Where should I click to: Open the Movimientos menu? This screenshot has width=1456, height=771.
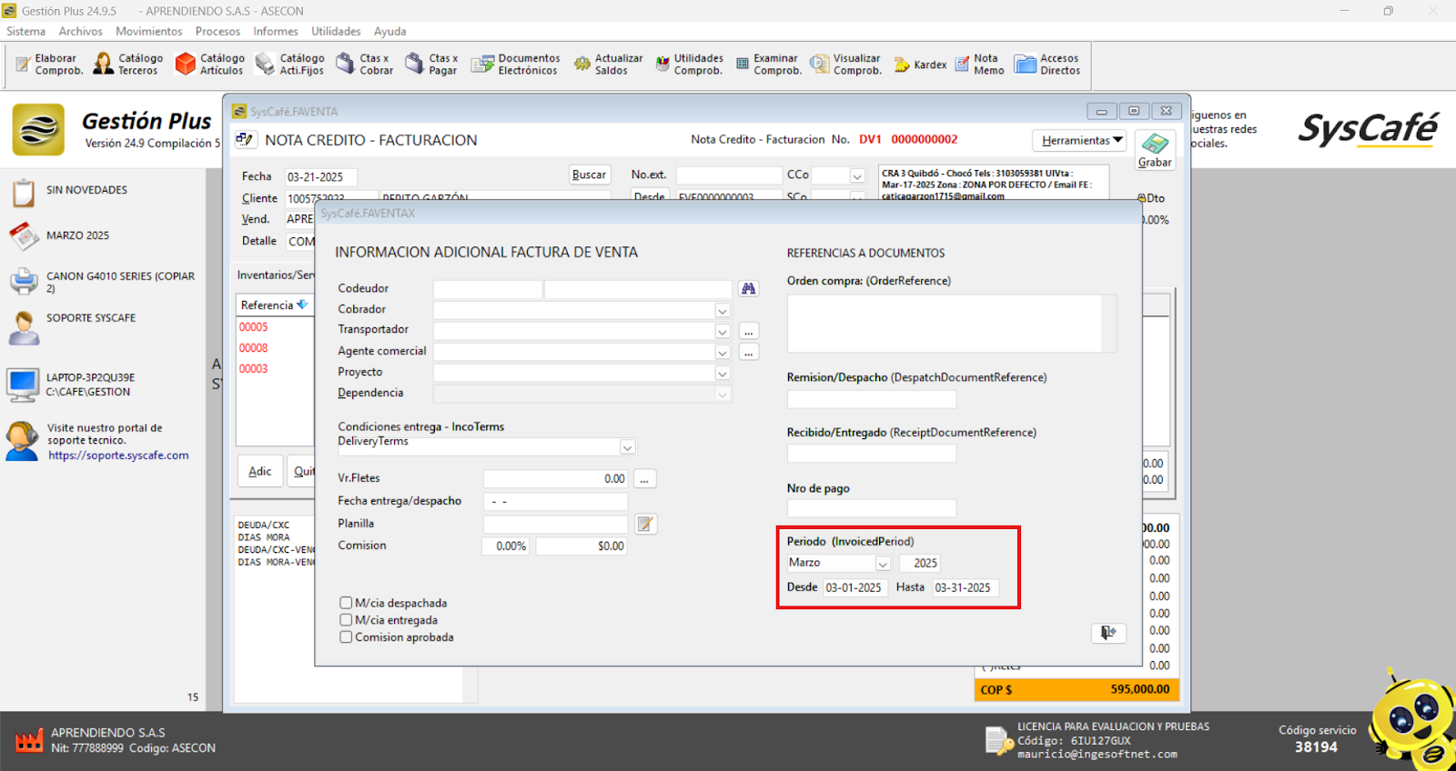pos(148,31)
